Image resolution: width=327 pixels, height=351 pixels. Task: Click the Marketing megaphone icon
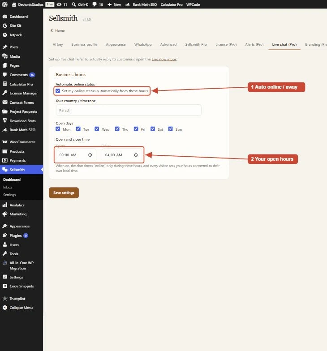point(5,214)
